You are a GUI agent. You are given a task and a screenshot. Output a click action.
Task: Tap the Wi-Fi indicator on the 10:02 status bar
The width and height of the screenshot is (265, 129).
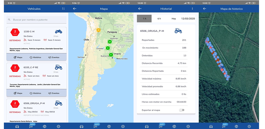coord(250,3)
